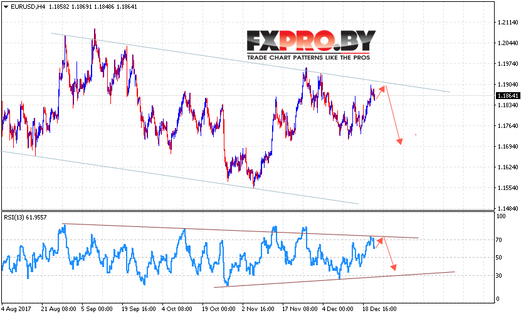The height and width of the screenshot is (316, 521).
Task: Click the 19 Sep 16:00 time label
Action: (139, 309)
